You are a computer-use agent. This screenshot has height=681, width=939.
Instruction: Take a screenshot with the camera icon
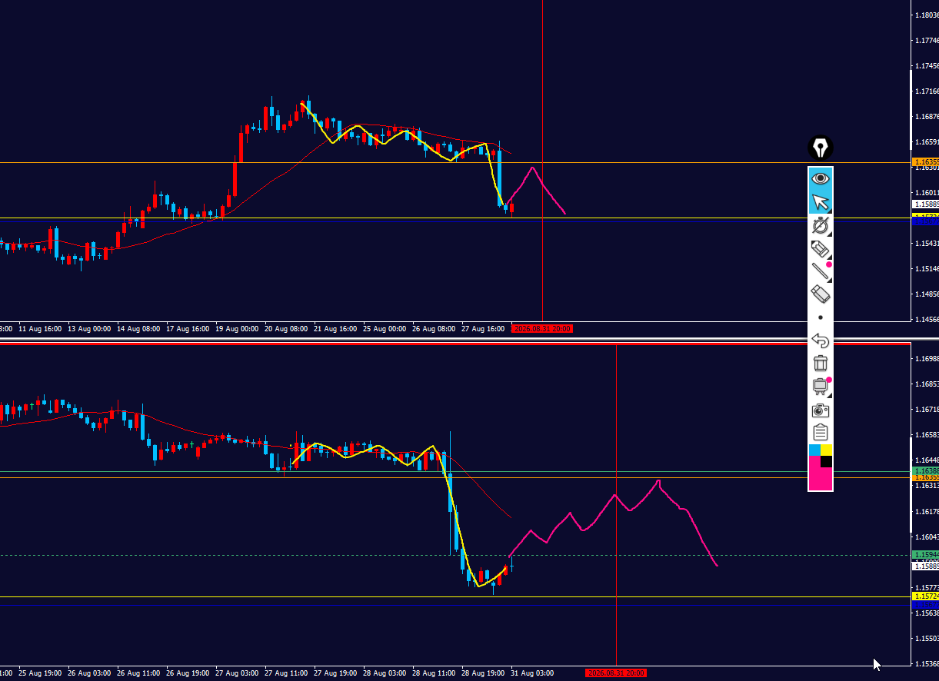[821, 410]
